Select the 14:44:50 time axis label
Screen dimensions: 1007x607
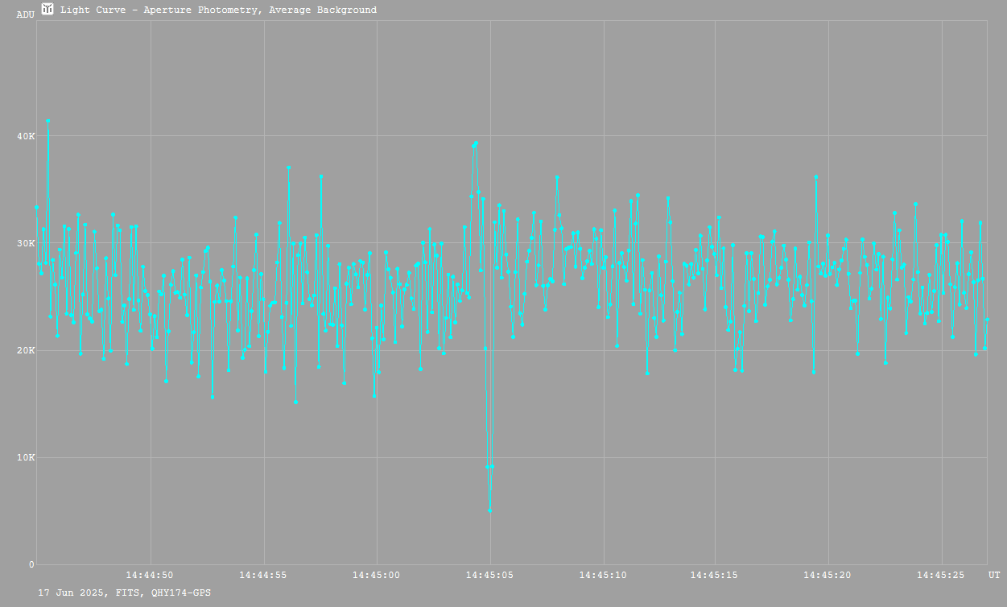point(150,576)
